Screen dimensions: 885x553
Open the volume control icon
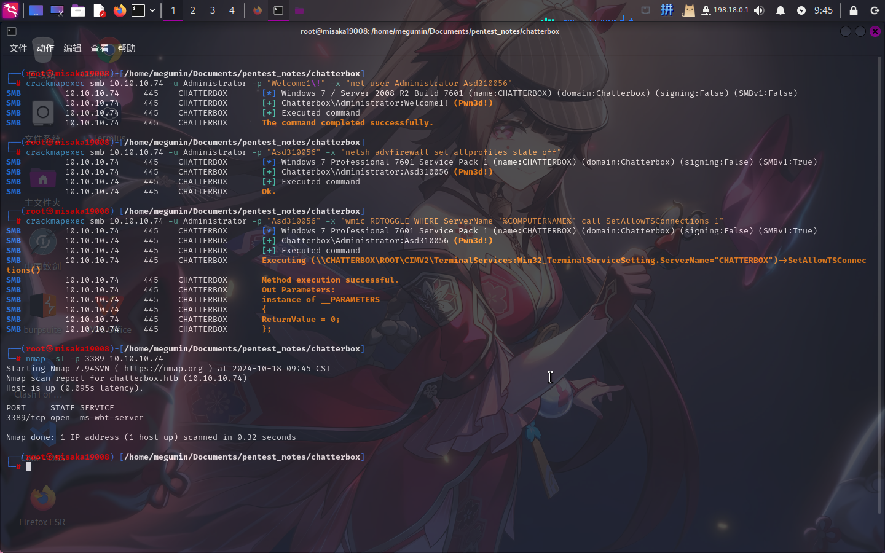[x=760, y=10]
